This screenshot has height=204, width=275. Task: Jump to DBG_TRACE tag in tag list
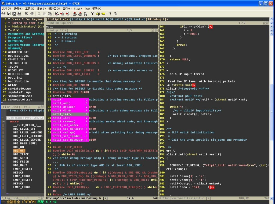(21, 154)
